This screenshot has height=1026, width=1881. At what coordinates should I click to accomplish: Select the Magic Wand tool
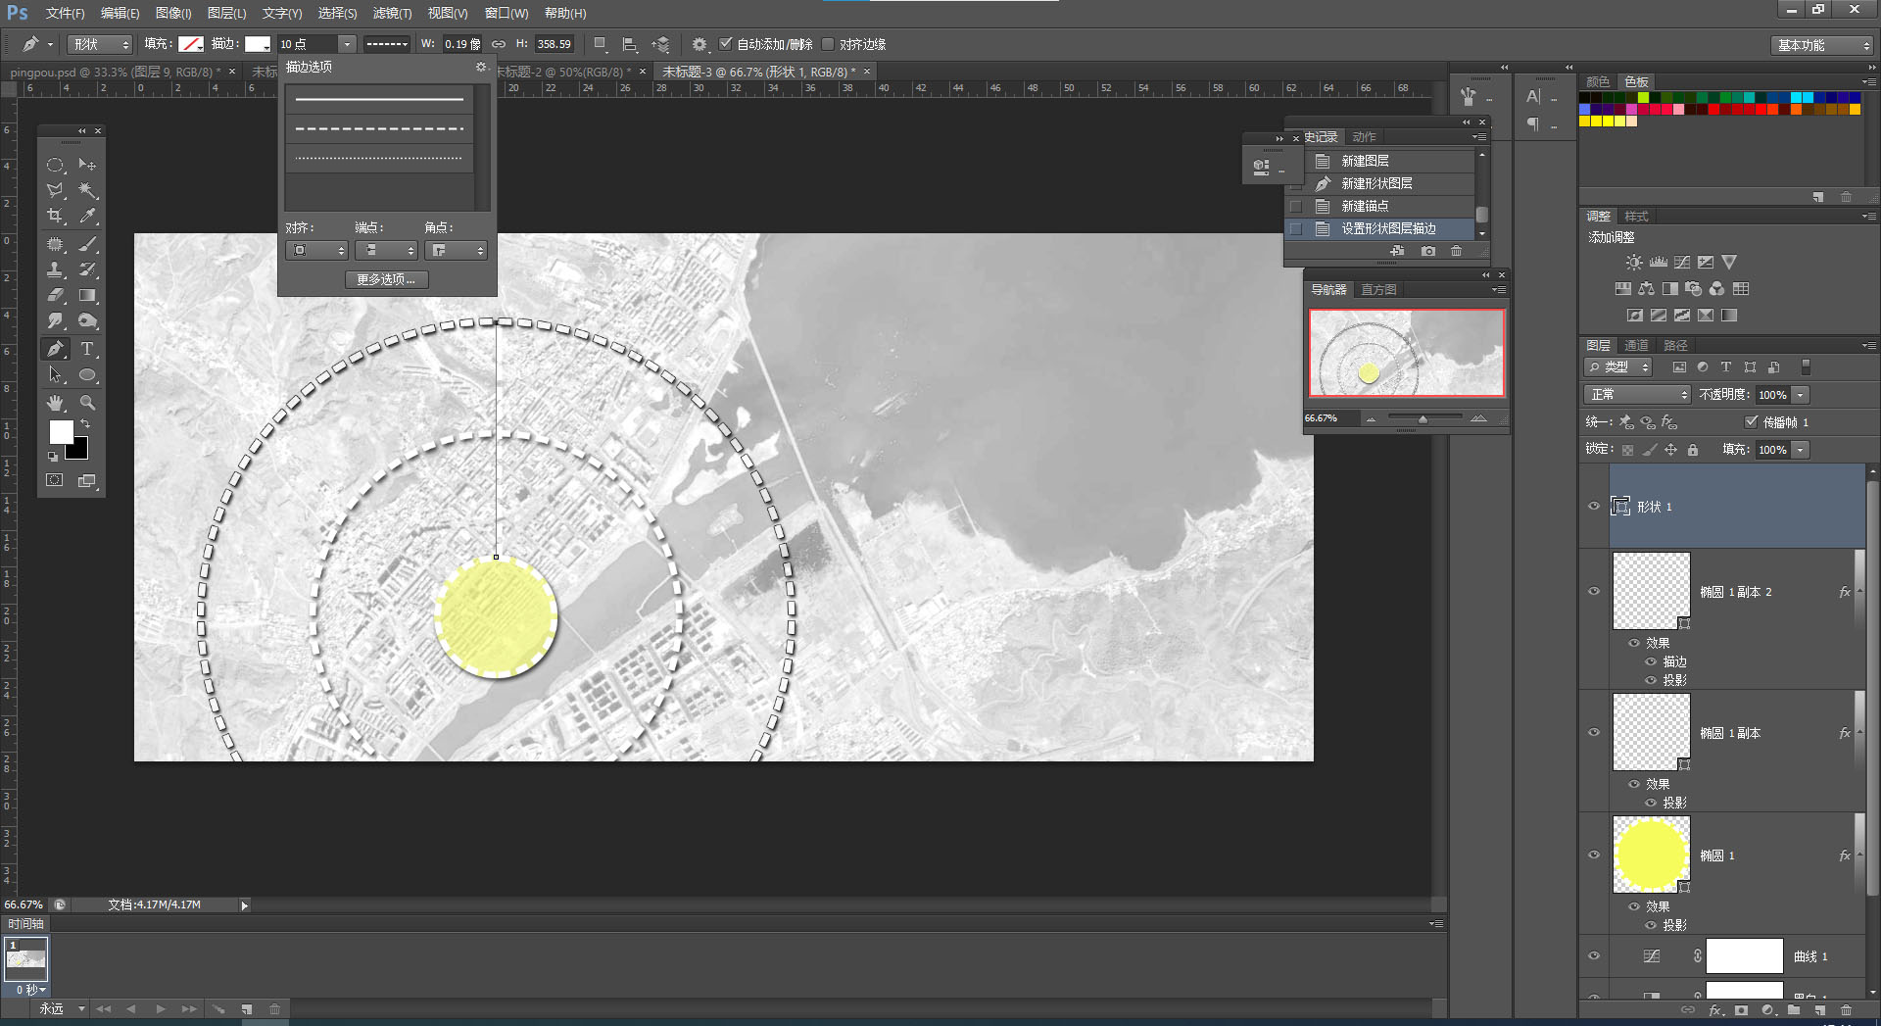[87, 190]
